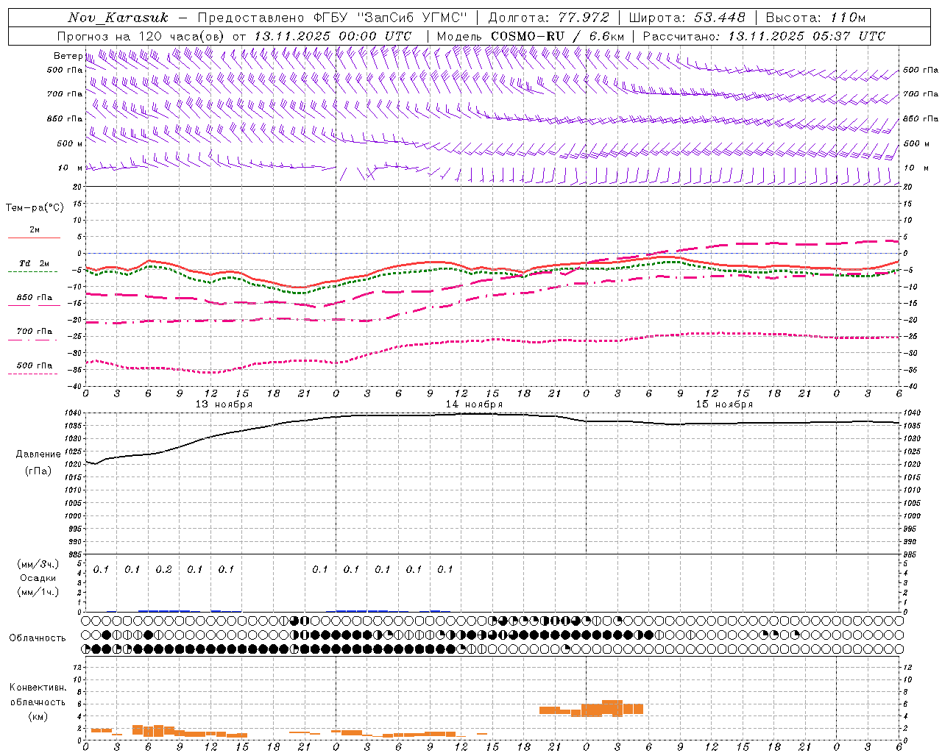Click the Td 2м legend entry
Image resolution: width=942 pixels, height=753 pixels.
tap(35, 263)
